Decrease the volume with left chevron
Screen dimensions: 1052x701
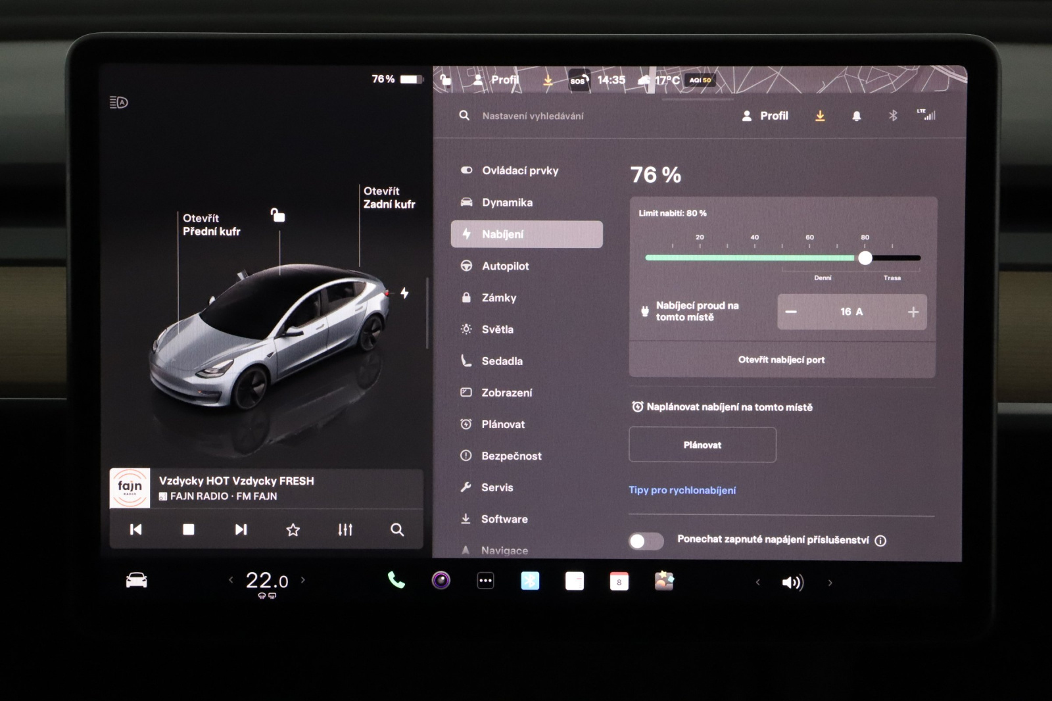tap(757, 582)
